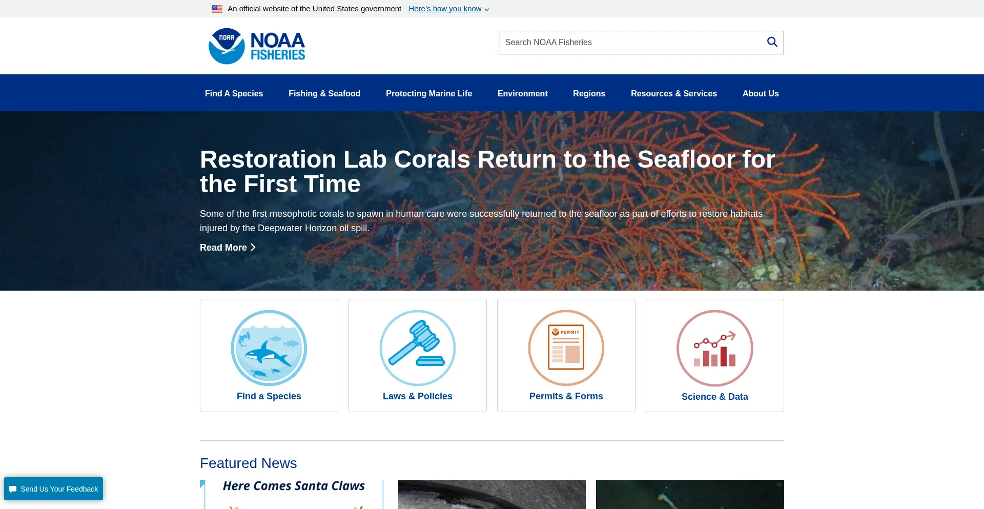Viewport: 984px width, 509px height.
Task: Click the Send Us Your Feedback button
Action: [x=53, y=488]
